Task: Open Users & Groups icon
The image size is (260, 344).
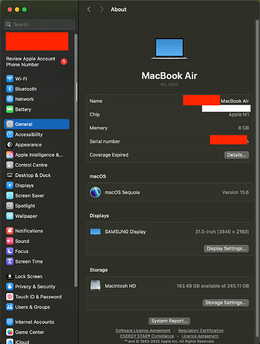Action: point(10,307)
